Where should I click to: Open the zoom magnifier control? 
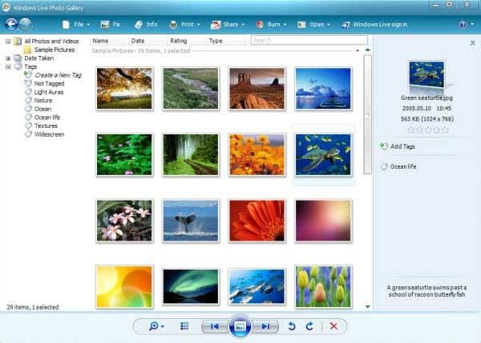click(156, 326)
